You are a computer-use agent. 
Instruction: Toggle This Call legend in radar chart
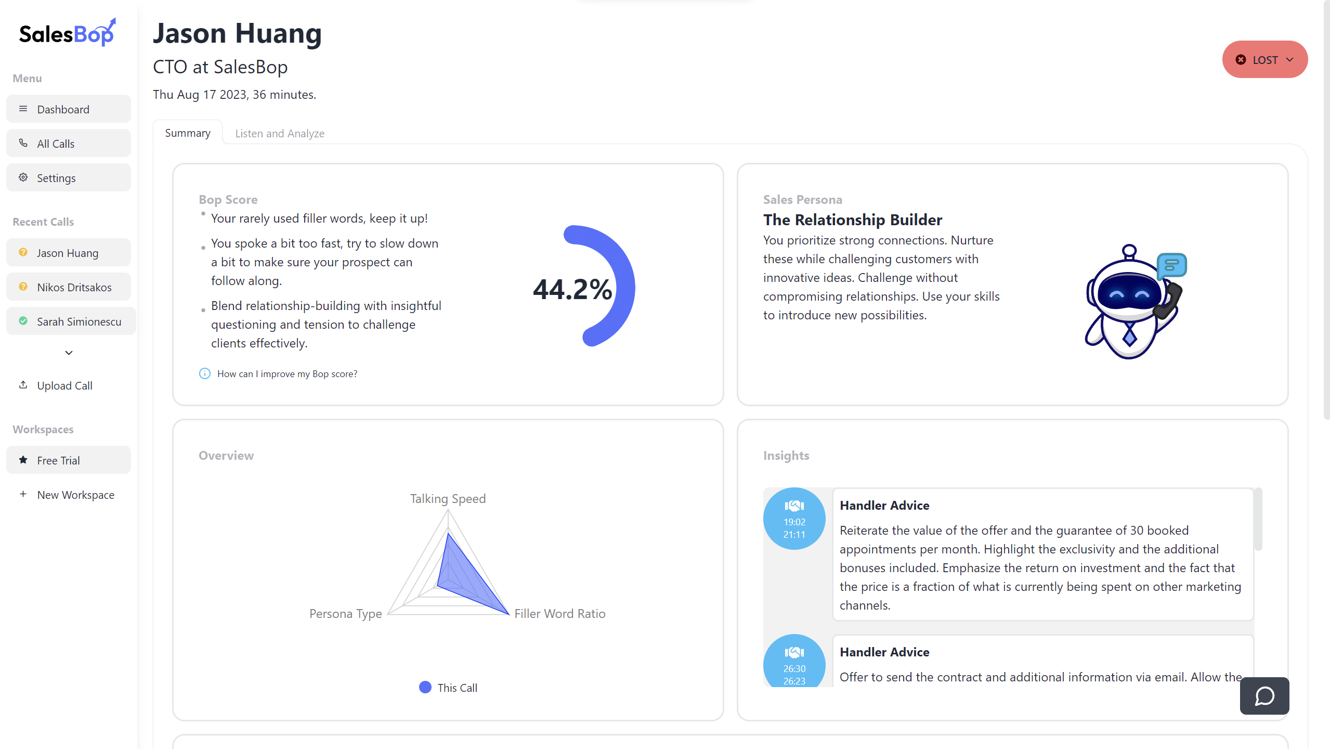pyautogui.click(x=448, y=688)
